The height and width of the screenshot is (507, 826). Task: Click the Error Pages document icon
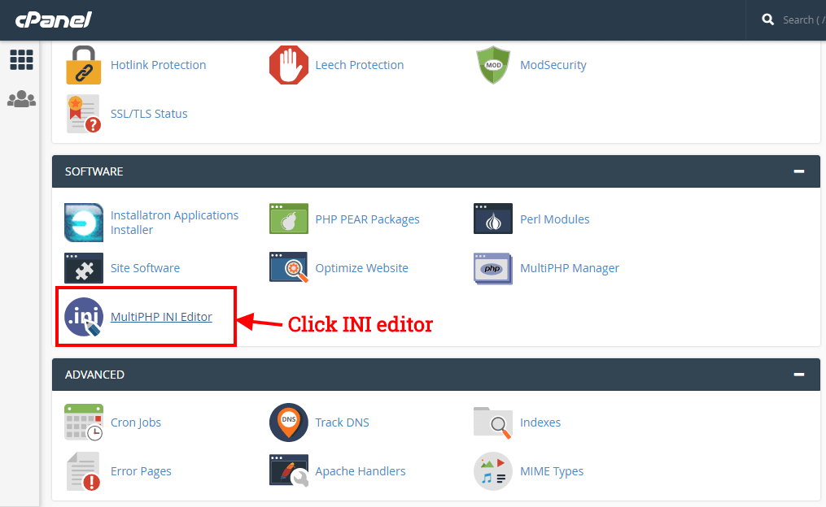(83, 471)
